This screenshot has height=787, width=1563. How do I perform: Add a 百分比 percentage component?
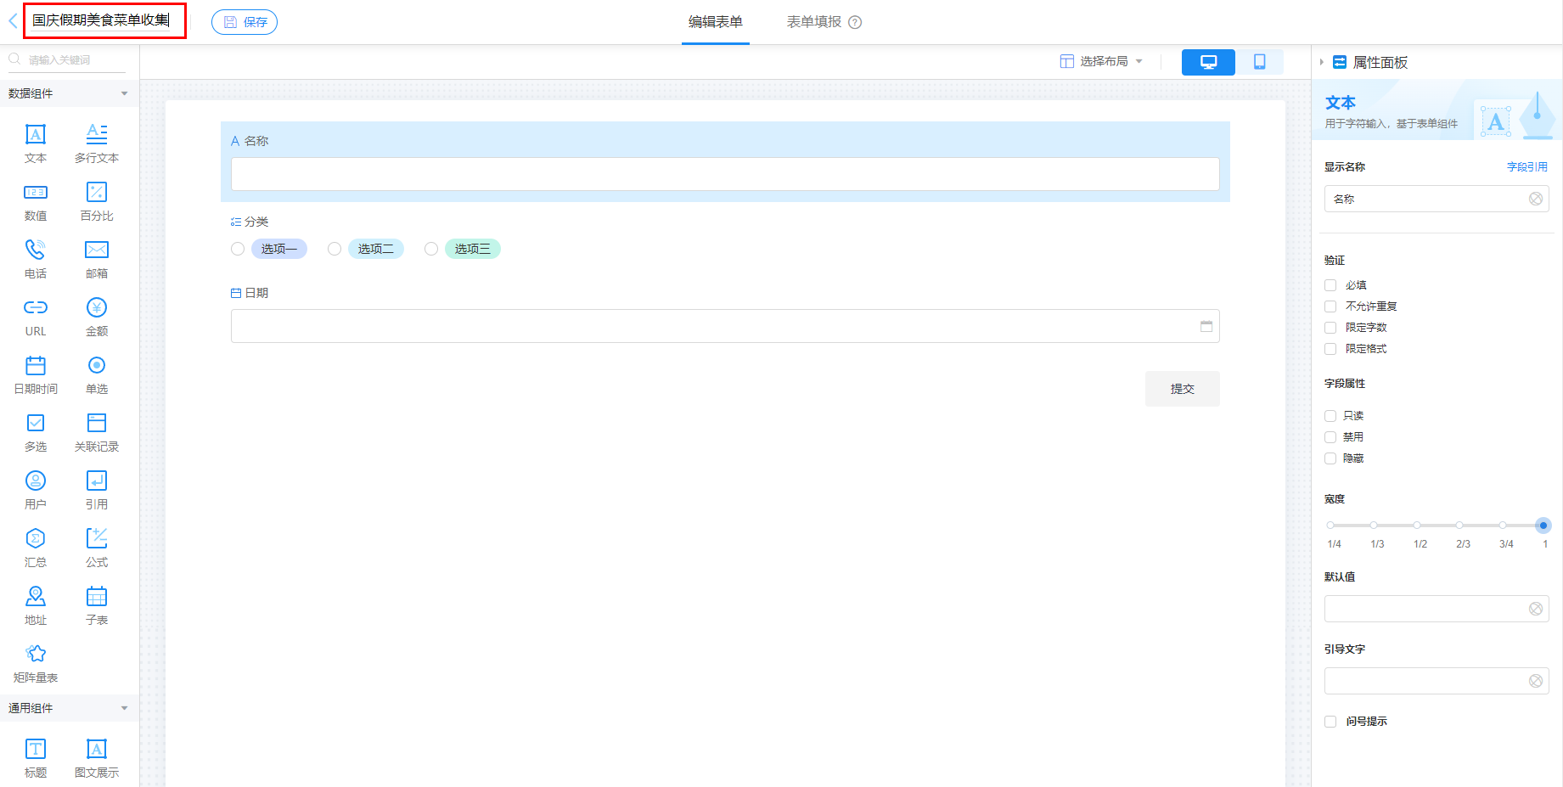coord(97,201)
